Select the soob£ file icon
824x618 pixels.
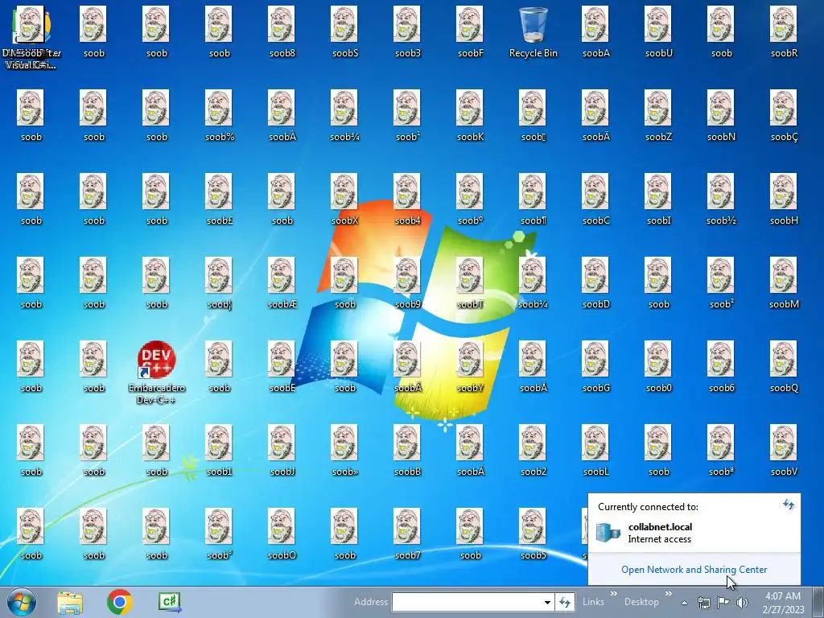click(x=220, y=200)
